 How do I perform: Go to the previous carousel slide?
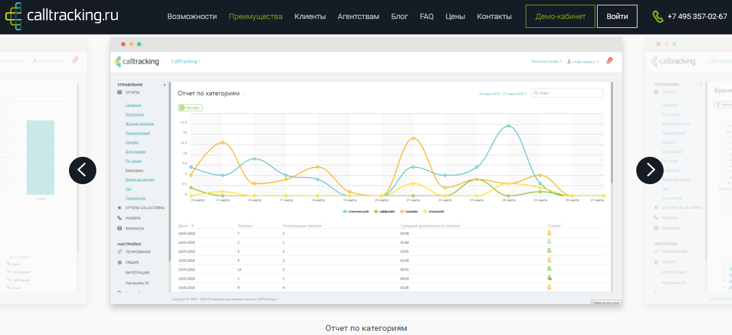[83, 170]
